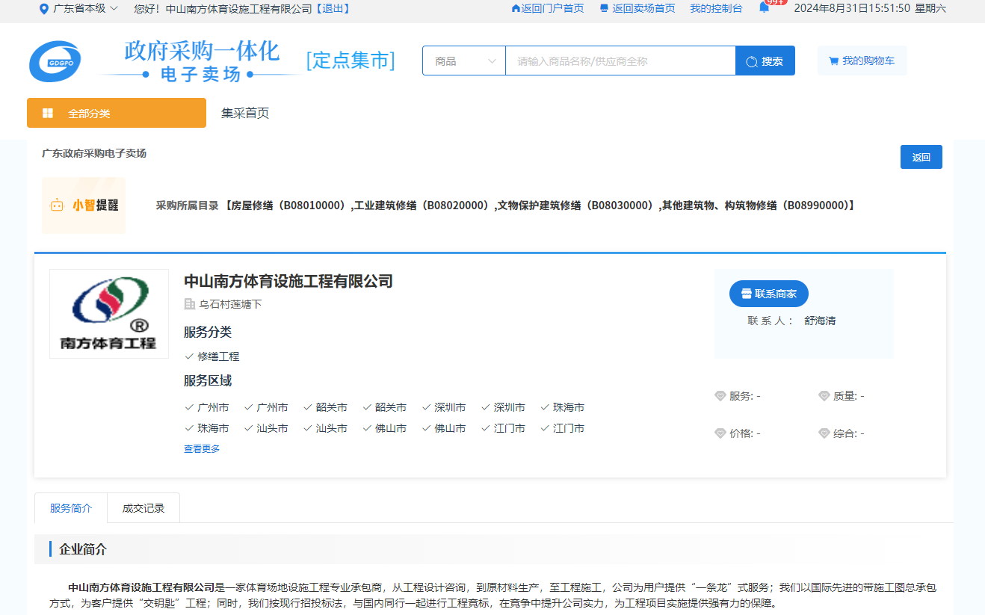Viewport: 985px width, 615px height.
Task: Click the first 广州市 checkmark item
Action: point(207,407)
